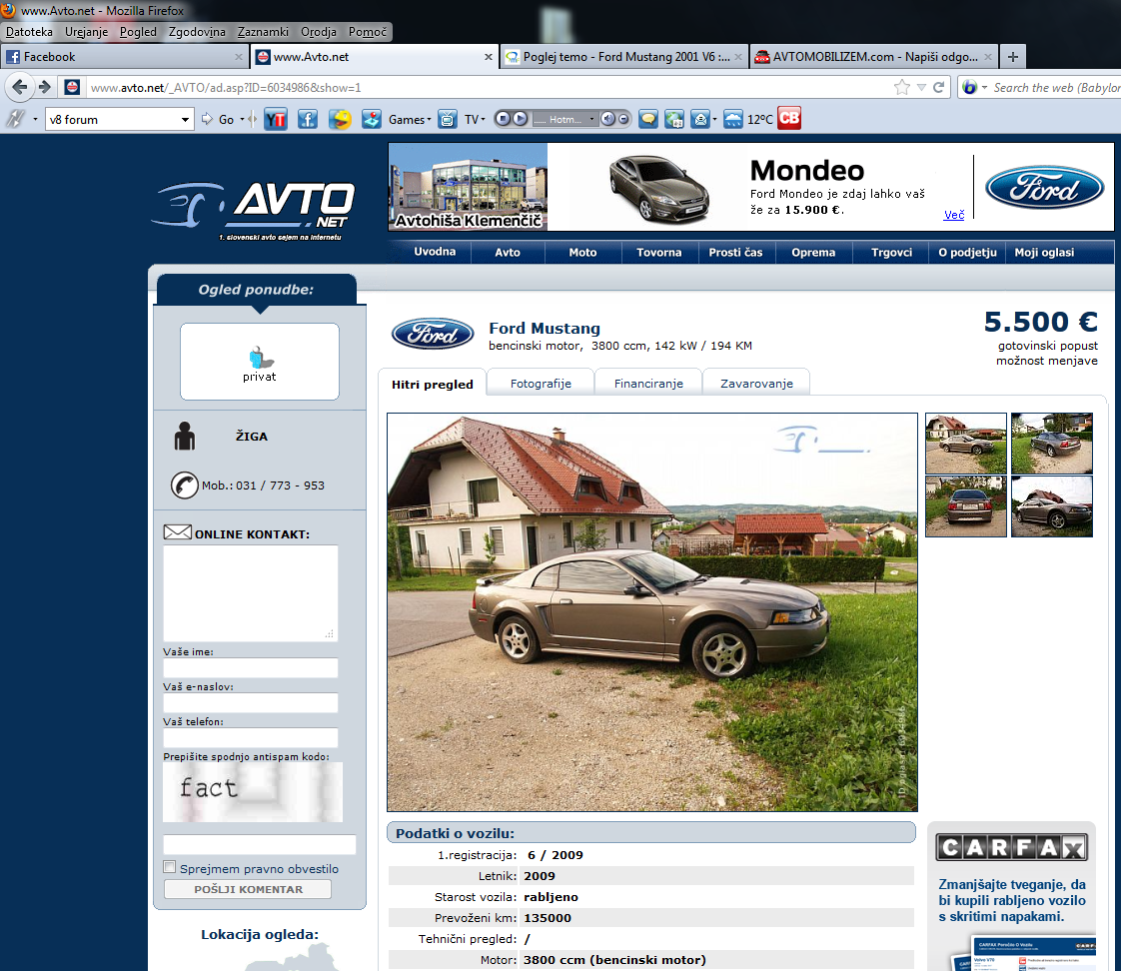1121x971 pixels.
Task: Open the Datoteka menu
Action: coord(29,31)
